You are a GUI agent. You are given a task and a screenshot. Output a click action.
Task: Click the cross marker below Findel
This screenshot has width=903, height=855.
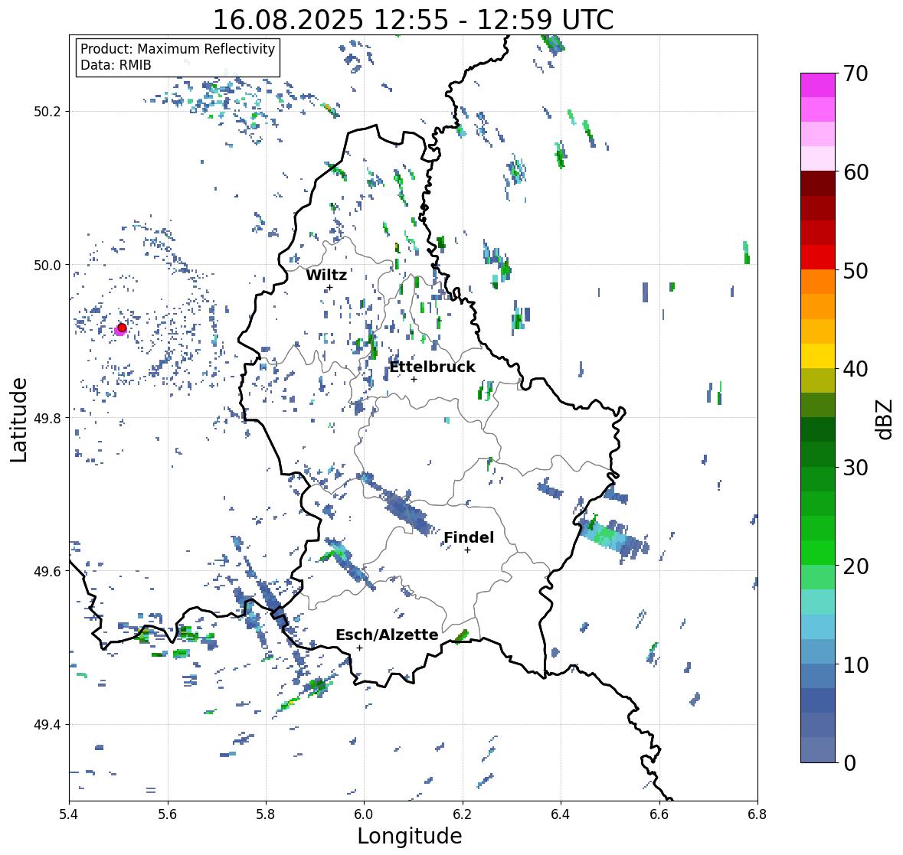pos(468,550)
